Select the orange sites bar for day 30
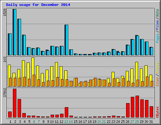Image resolution: width=161 pixels, height=125 pixels. pos(147,82)
